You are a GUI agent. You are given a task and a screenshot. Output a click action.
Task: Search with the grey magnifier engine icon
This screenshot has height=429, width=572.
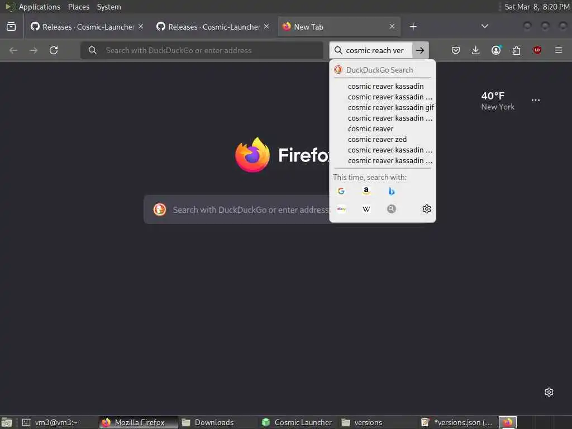point(392,209)
